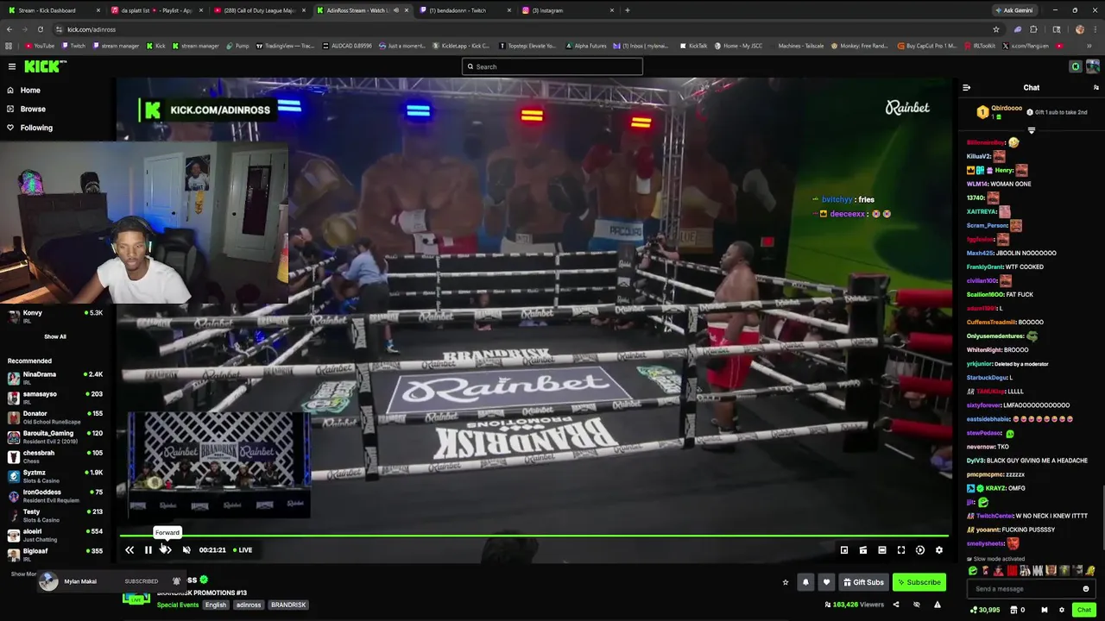Click Qbirdoooo top gifter entry
Screen dimensions: 1105x621
[x=1001, y=112]
